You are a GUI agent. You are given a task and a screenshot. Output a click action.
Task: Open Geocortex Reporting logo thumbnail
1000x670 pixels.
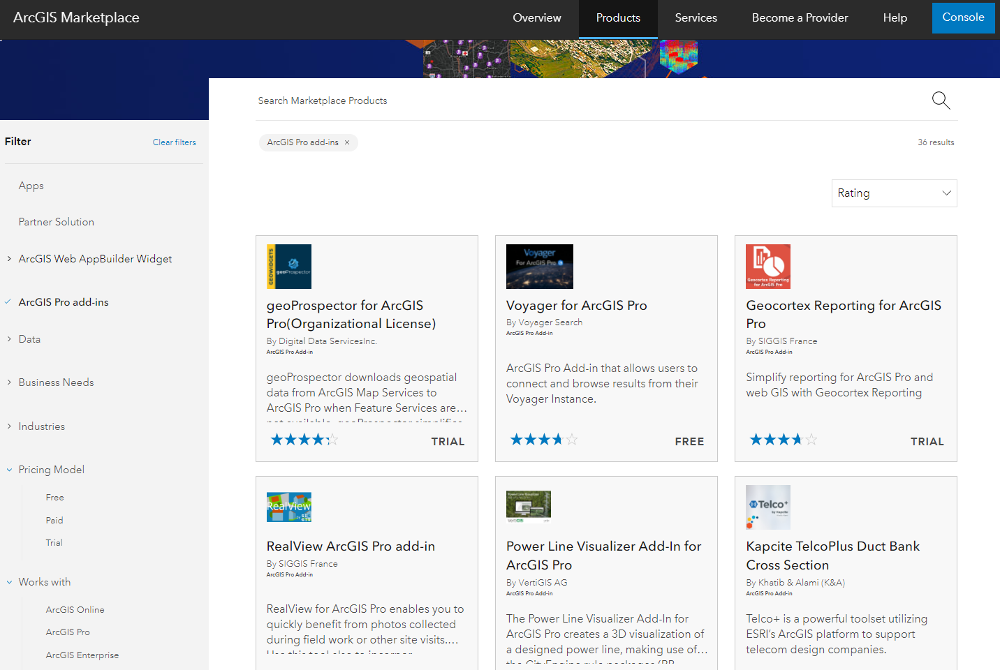click(768, 267)
